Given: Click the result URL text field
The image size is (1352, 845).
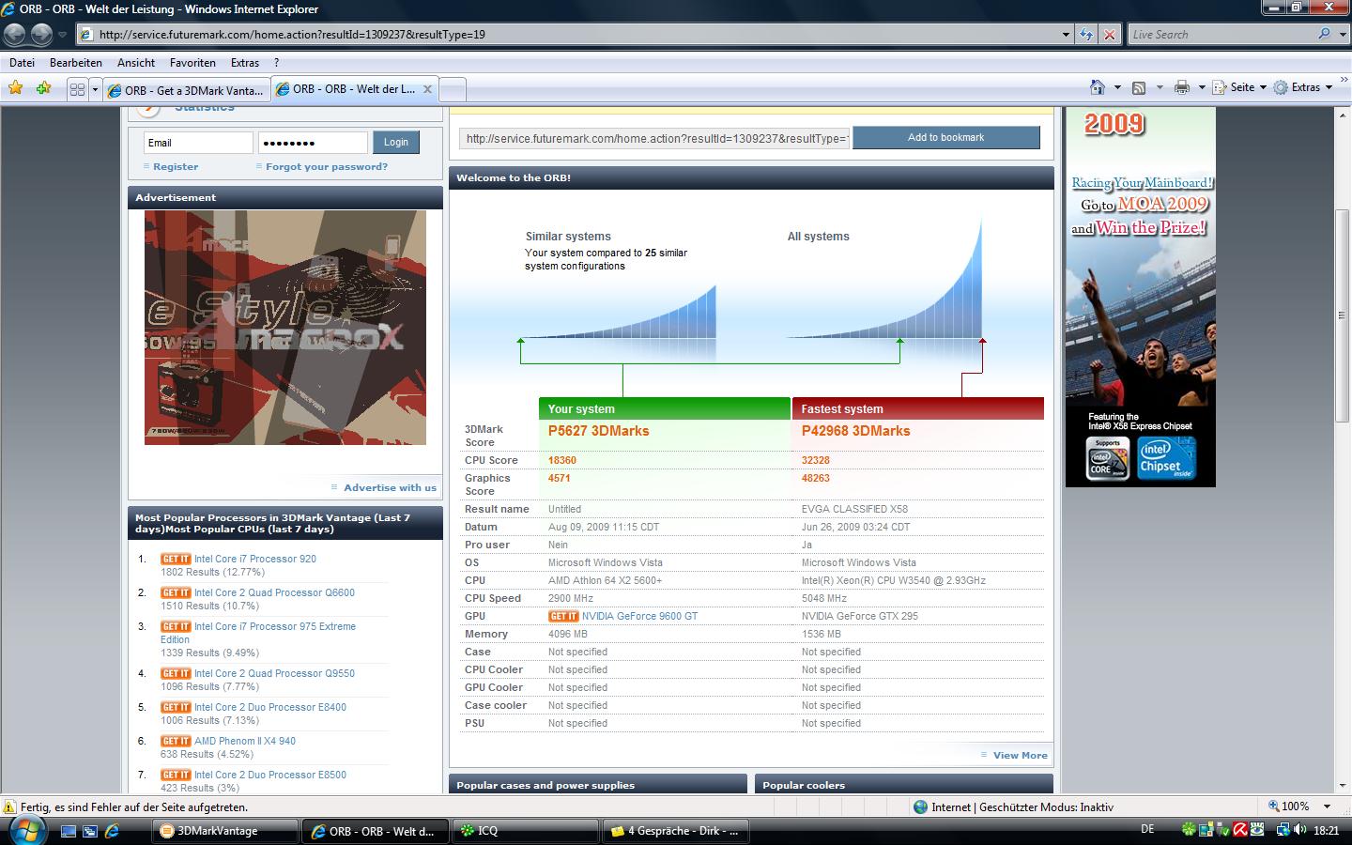Looking at the screenshot, I should [654, 138].
